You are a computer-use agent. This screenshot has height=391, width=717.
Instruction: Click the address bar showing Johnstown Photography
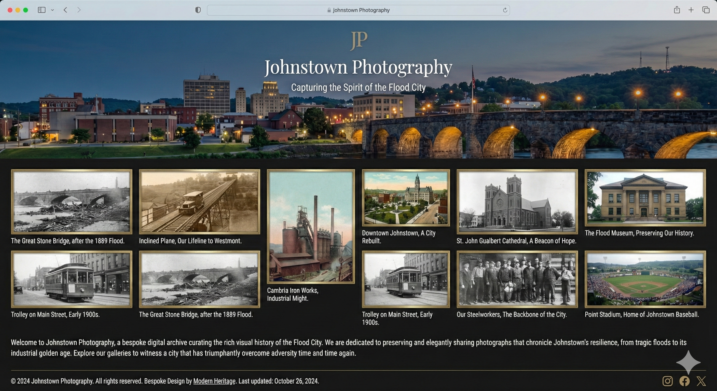pos(361,10)
